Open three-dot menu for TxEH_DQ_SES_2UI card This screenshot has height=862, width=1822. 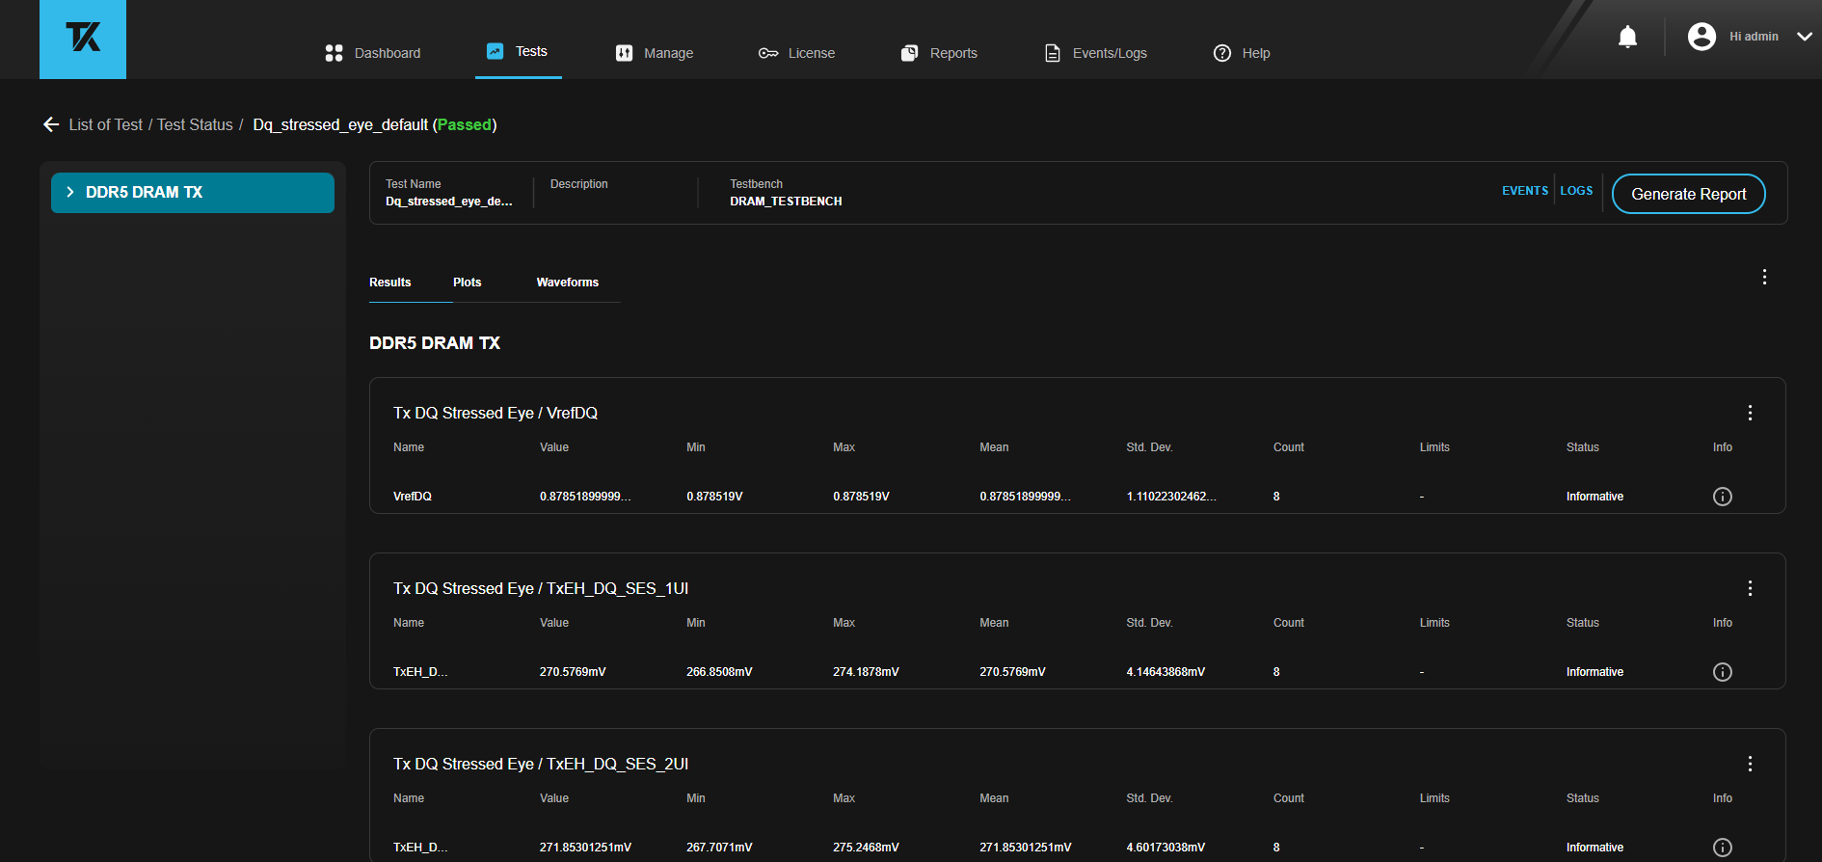(x=1750, y=764)
